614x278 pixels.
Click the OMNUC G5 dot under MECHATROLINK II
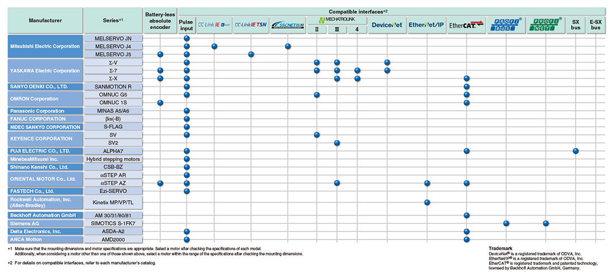317,95
